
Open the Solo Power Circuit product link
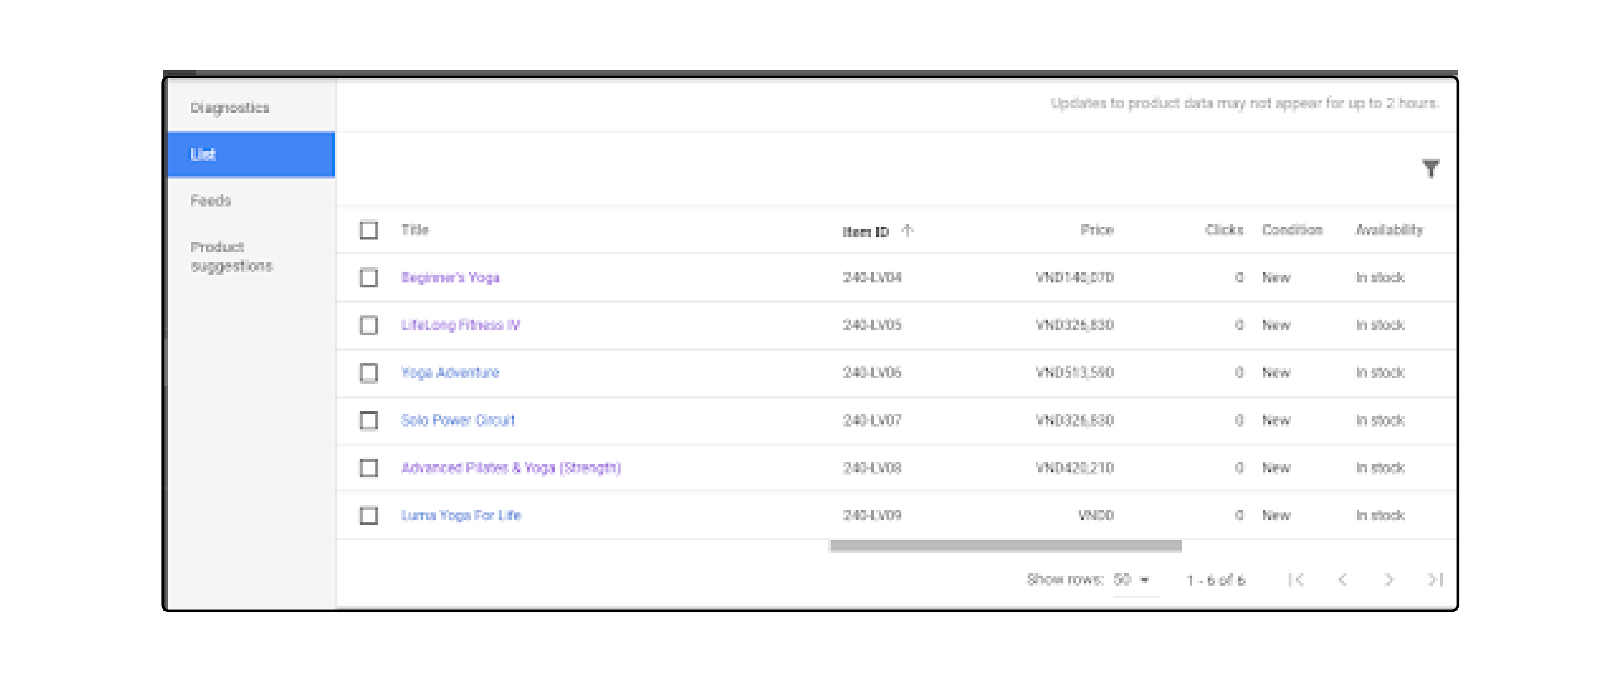coord(457,420)
